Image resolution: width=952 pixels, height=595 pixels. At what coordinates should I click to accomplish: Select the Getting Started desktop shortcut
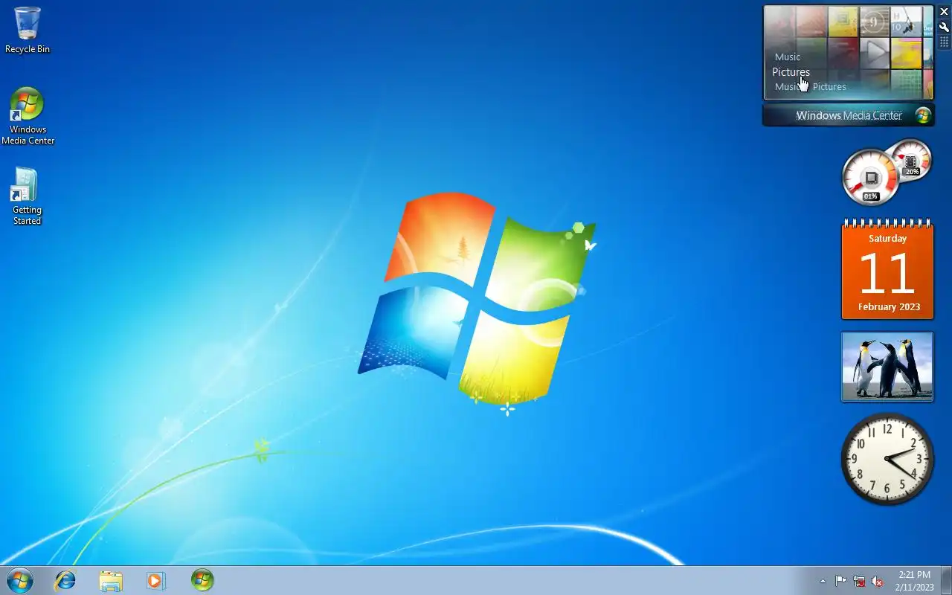tap(27, 196)
